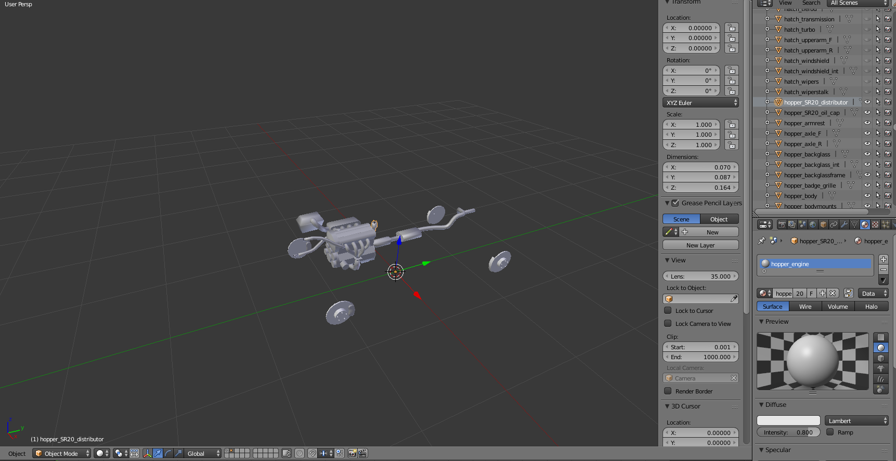Click the OpenGL render image camera icon
The image size is (896, 461).
coord(352,453)
